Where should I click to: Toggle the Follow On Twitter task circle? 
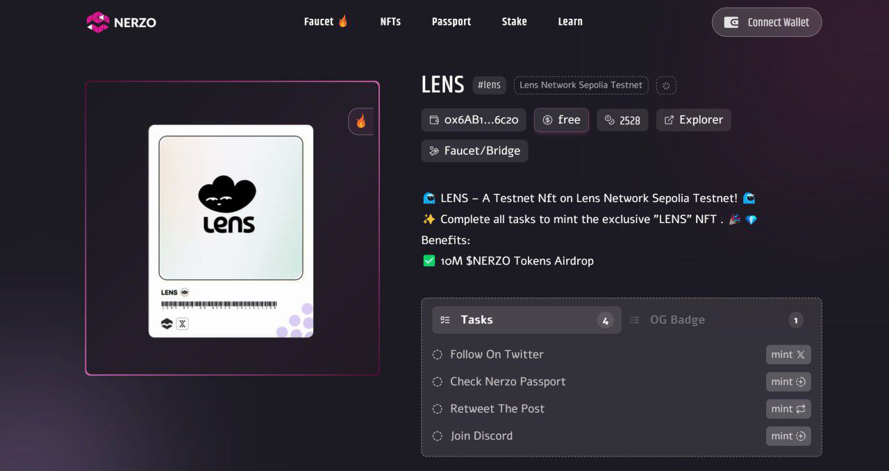[438, 355]
